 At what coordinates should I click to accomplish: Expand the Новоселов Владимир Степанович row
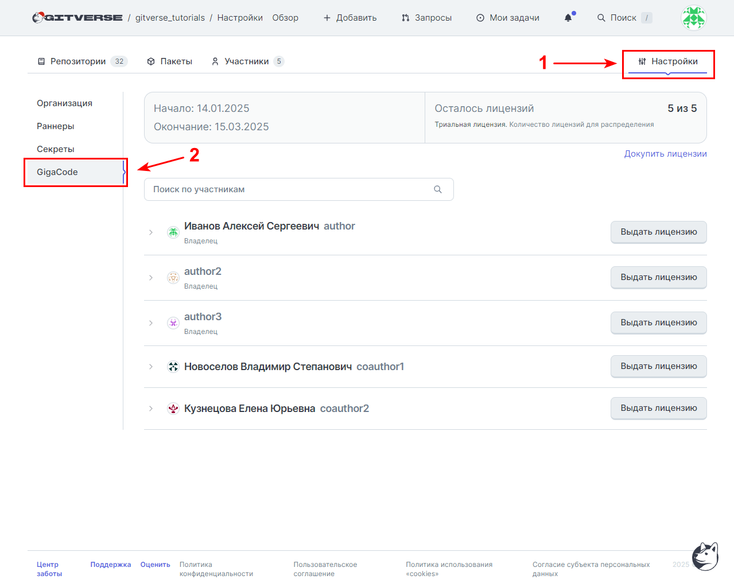(x=151, y=367)
